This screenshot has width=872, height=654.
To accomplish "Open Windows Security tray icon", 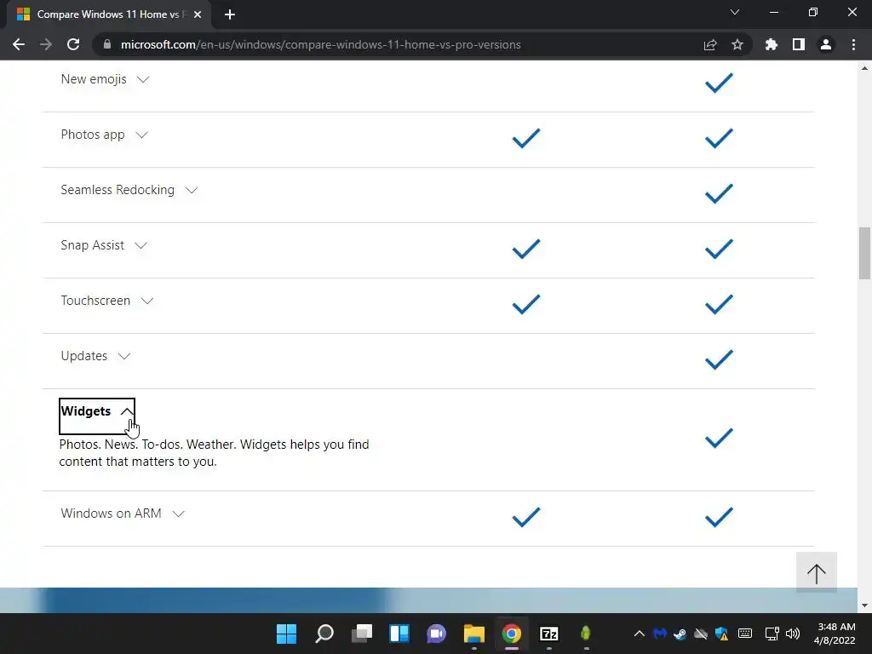I will pos(722,634).
